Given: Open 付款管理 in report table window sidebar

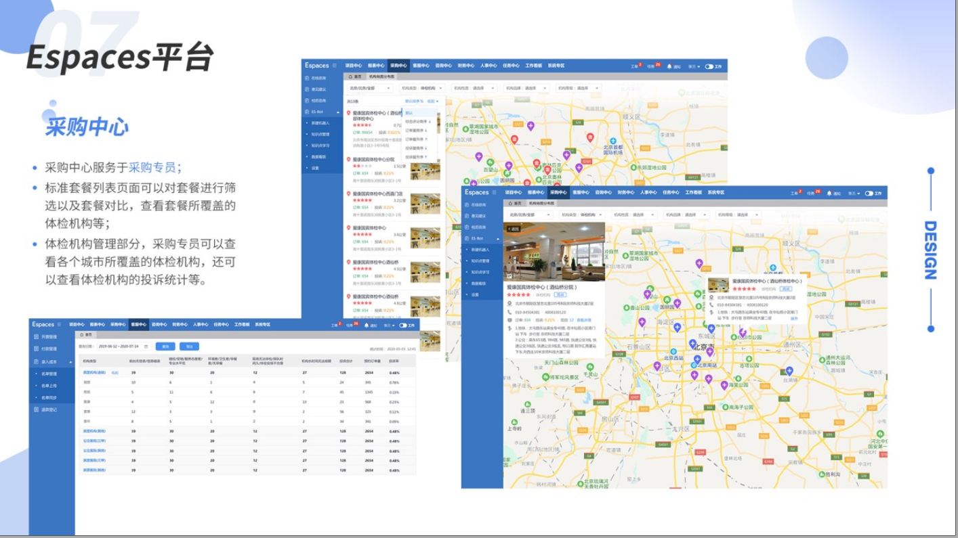Looking at the screenshot, I should click(45, 349).
